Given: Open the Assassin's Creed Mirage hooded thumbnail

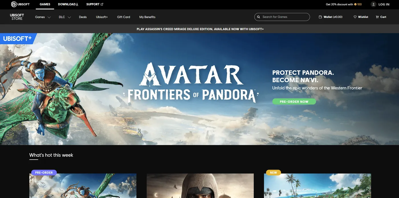Looking at the screenshot, I should coord(200,186).
